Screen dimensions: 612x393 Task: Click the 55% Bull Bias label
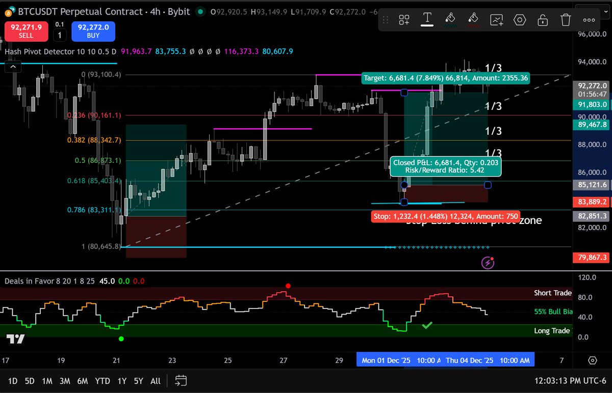[553, 312]
